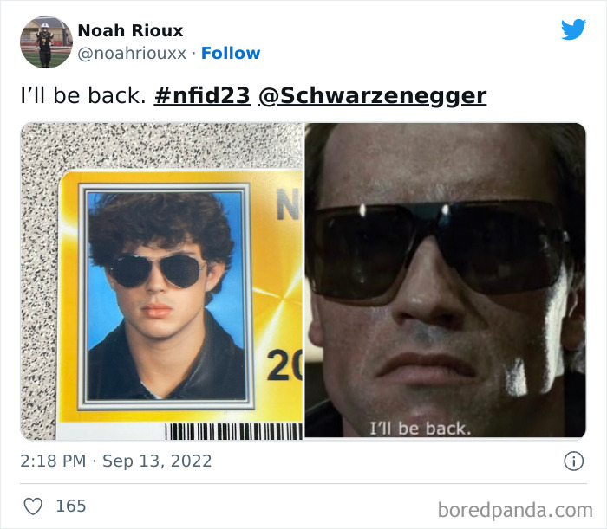Like the tweet with heart icon

(x=33, y=506)
